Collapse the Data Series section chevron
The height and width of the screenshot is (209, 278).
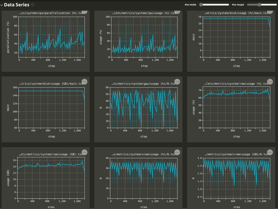2,5
